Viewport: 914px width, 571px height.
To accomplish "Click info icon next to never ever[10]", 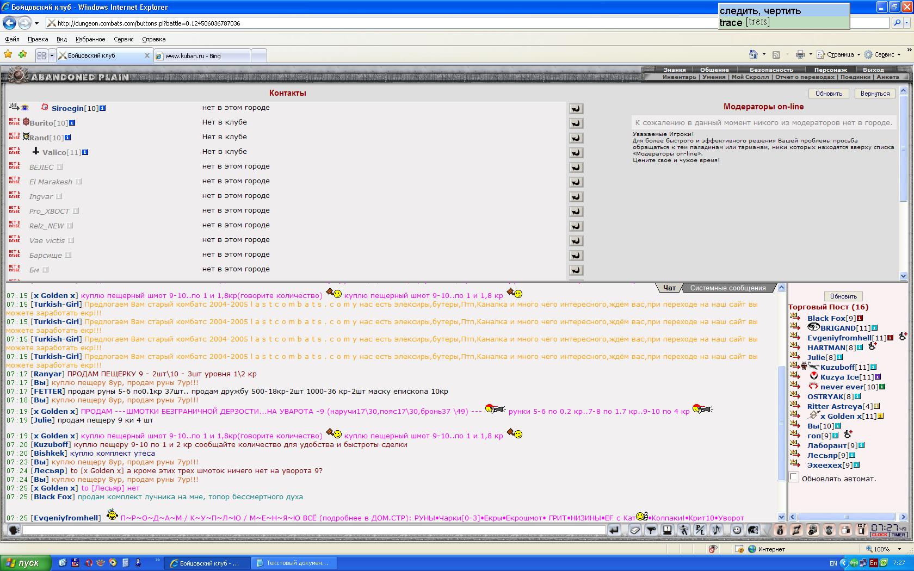I will pyautogui.click(x=882, y=387).
